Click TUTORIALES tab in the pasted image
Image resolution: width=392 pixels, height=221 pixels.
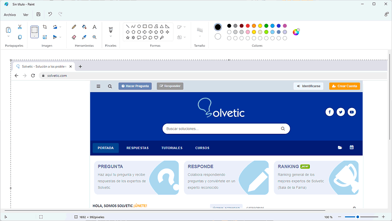[172, 148]
